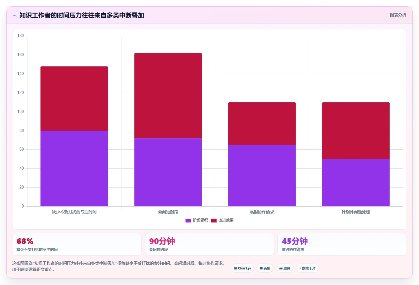Screen dimensions: 419x285
Task: Click the x-axis label 缺少不受打扰的专注时间
Action: [x=74, y=212]
